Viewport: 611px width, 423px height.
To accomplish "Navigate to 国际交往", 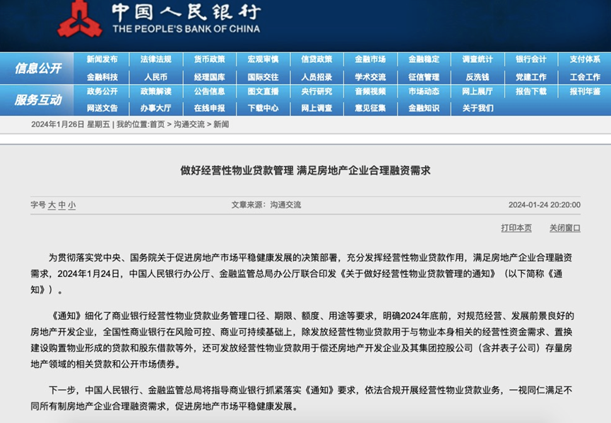I will coord(263,77).
